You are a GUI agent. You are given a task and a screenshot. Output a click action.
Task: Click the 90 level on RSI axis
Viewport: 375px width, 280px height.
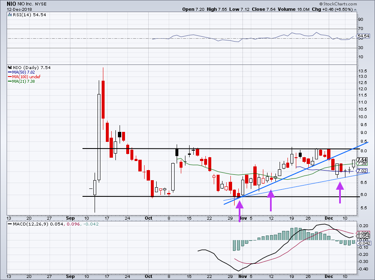click(x=361, y=19)
